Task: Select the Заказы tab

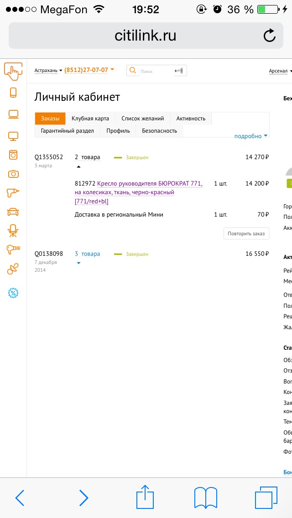Action: 50,119
